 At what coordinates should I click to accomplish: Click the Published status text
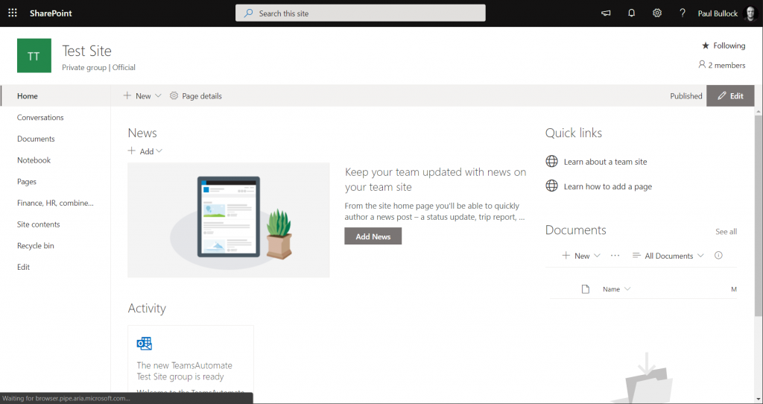[x=686, y=96]
